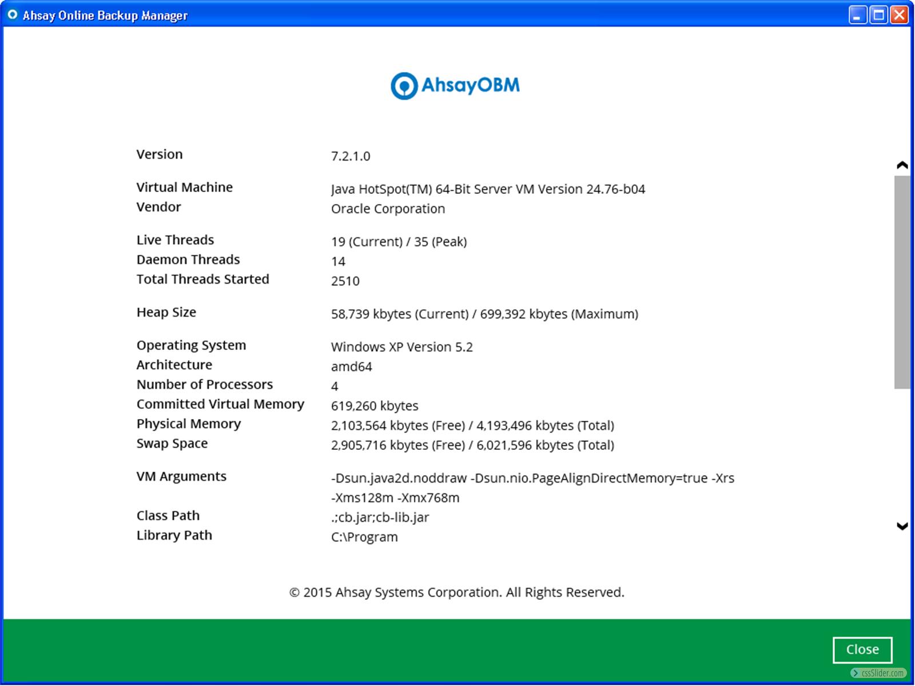Click the C:\Program value
Image resolution: width=915 pixels, height=686 pixels.
pyautogui.click(x=364, y=537)
